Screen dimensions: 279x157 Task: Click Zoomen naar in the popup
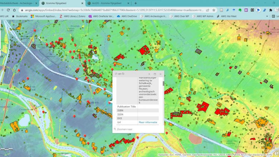tap(125, 129)
